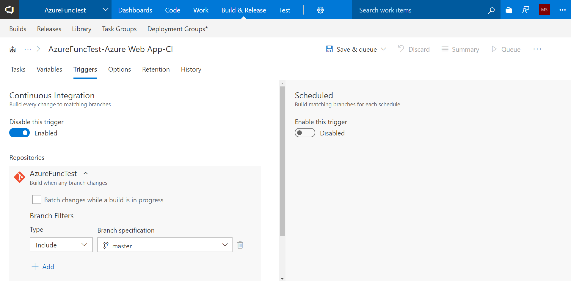Open the settings gear icon
The width and height of the screenshot is (571, 281).
coord(320,10)
